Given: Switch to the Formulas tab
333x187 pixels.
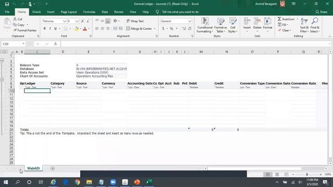Looking at the screenshot, I should tap(89, 12).
